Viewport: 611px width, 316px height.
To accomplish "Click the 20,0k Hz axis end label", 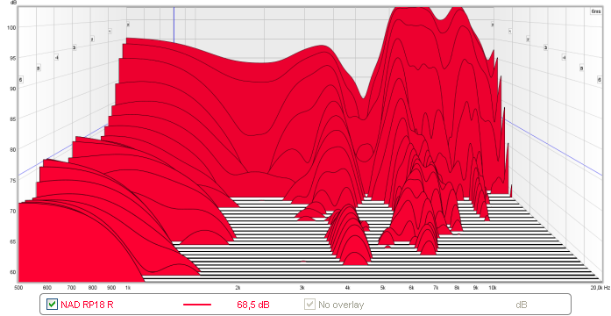I will [x=600, y=288].
